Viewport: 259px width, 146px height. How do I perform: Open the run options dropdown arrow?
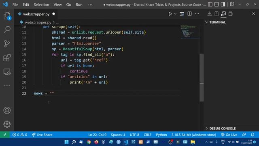175,14
